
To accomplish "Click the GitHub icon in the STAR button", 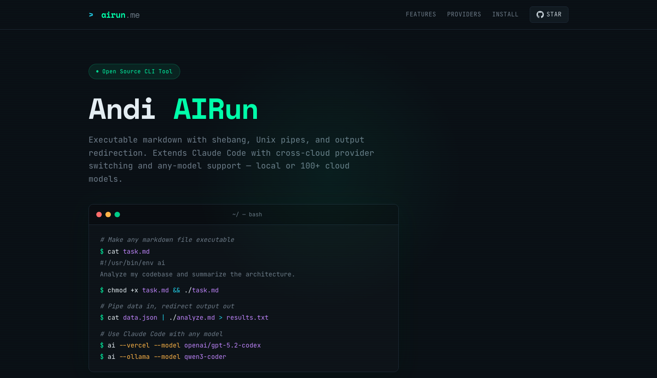I will [540, 14].
